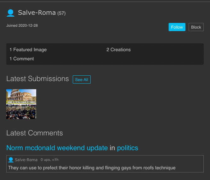Click the 0 ups comment metadata
Image resolution: width=210 pixels, height=180 pixels.
(49, 160)
